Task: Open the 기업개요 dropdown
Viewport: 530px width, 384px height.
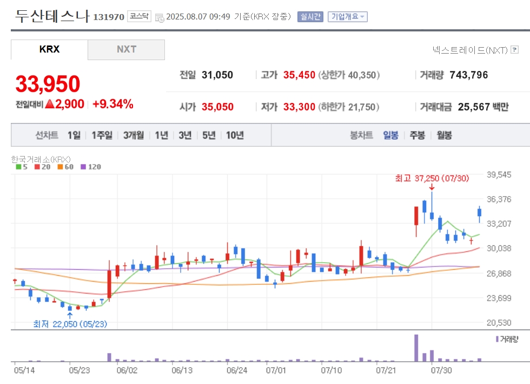Action: point(347,17)
